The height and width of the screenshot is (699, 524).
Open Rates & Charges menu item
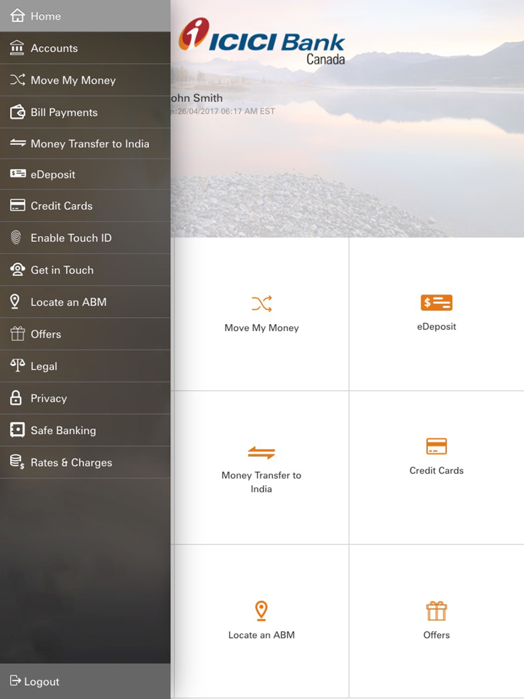[x=85, y=462]
